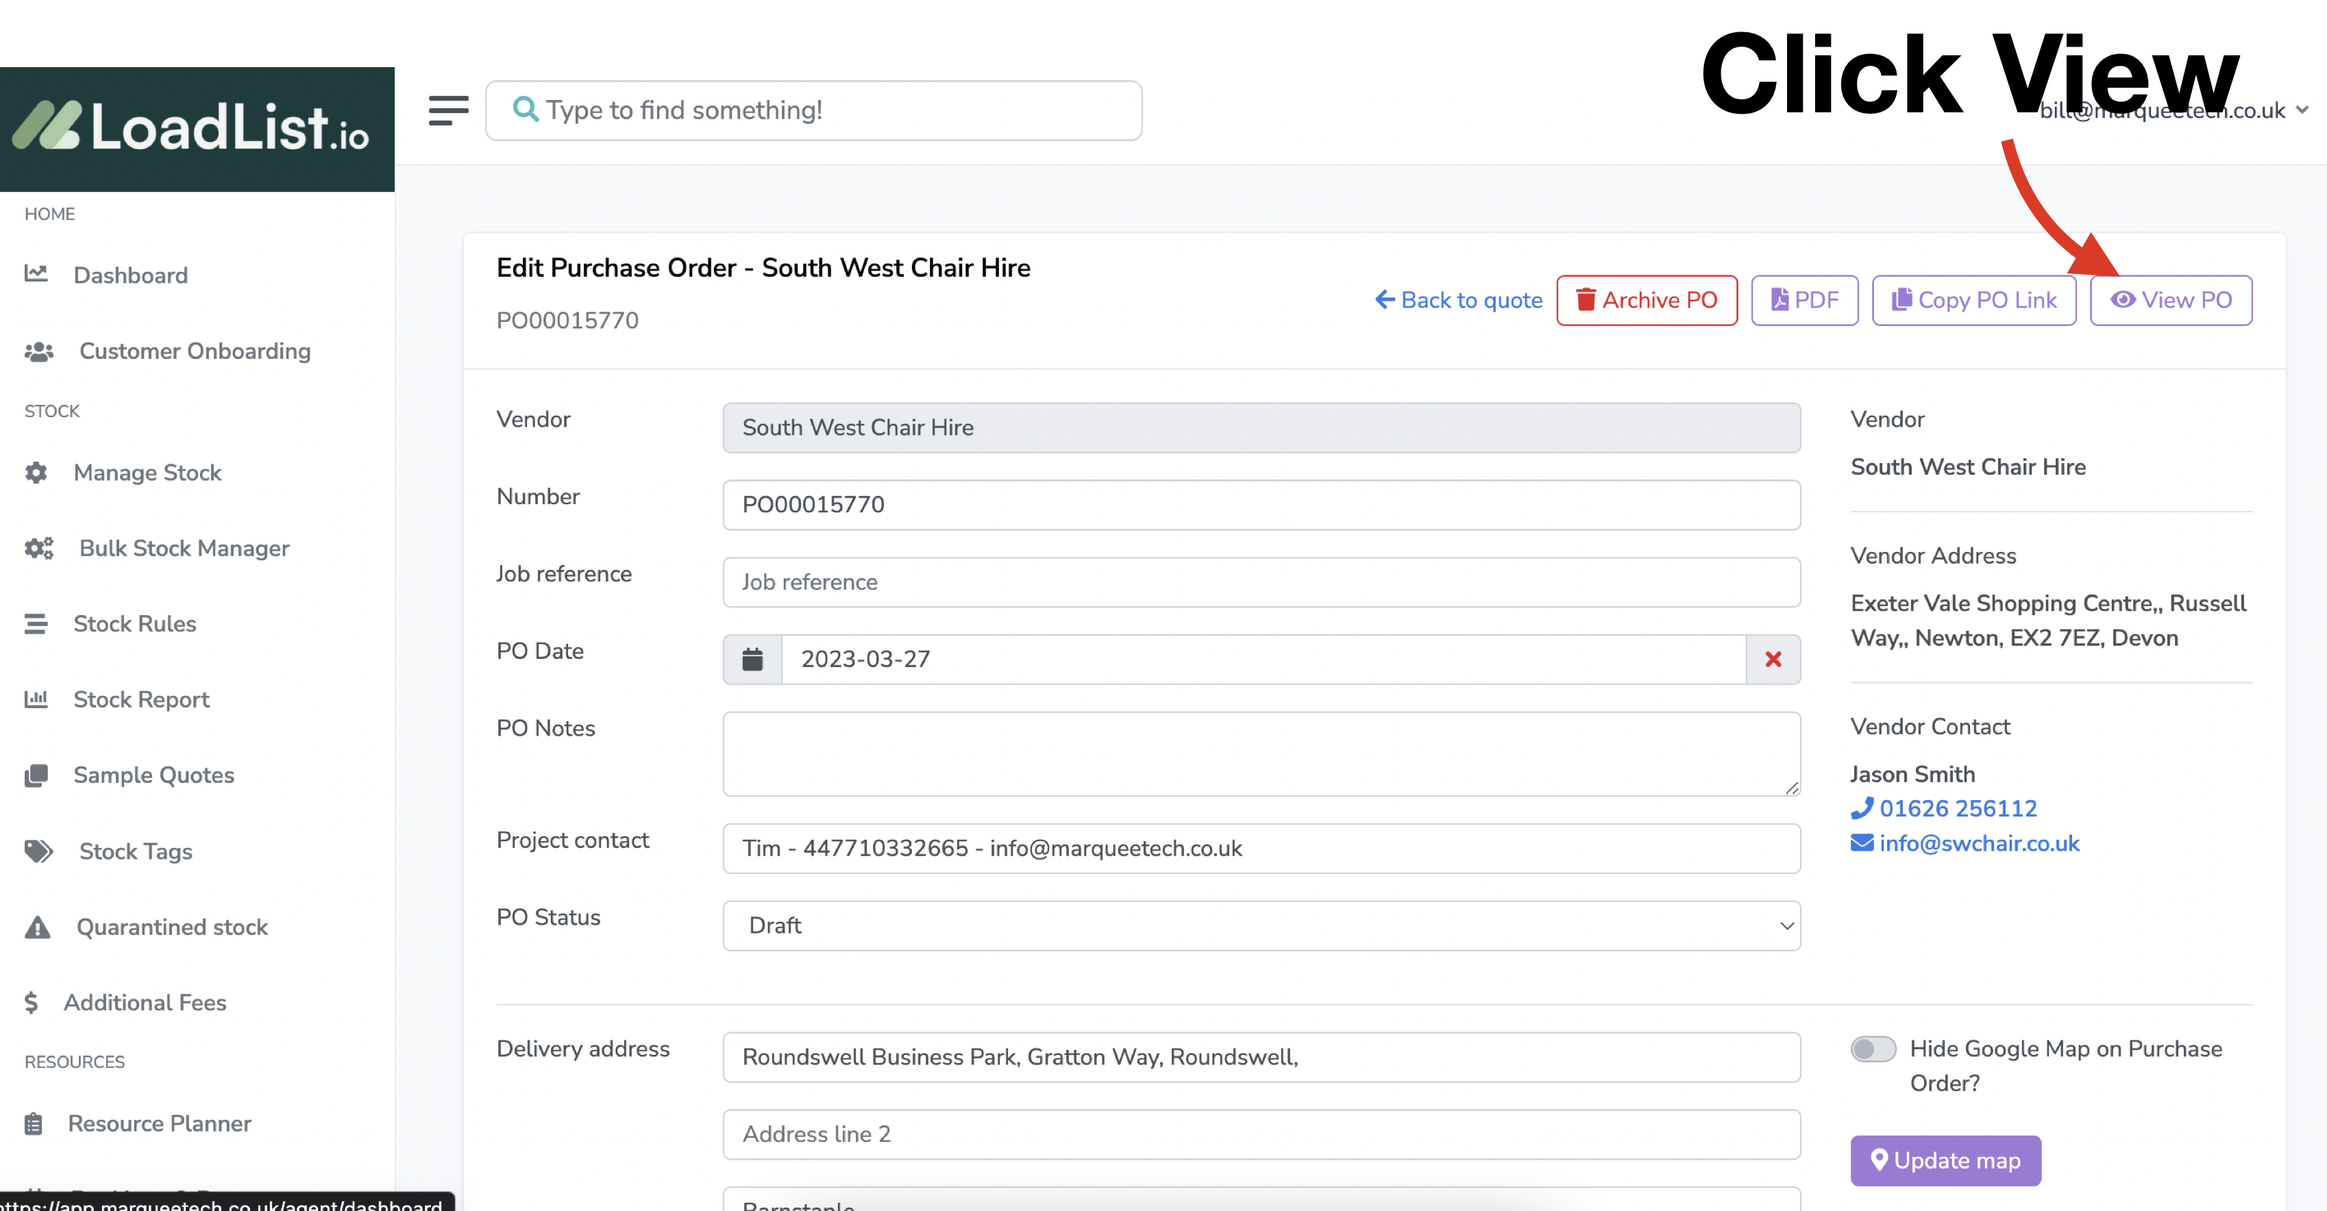Click the Sample Quotes copy icon
Viewport: 2327px width, 1211px height.
coord(36,775)
